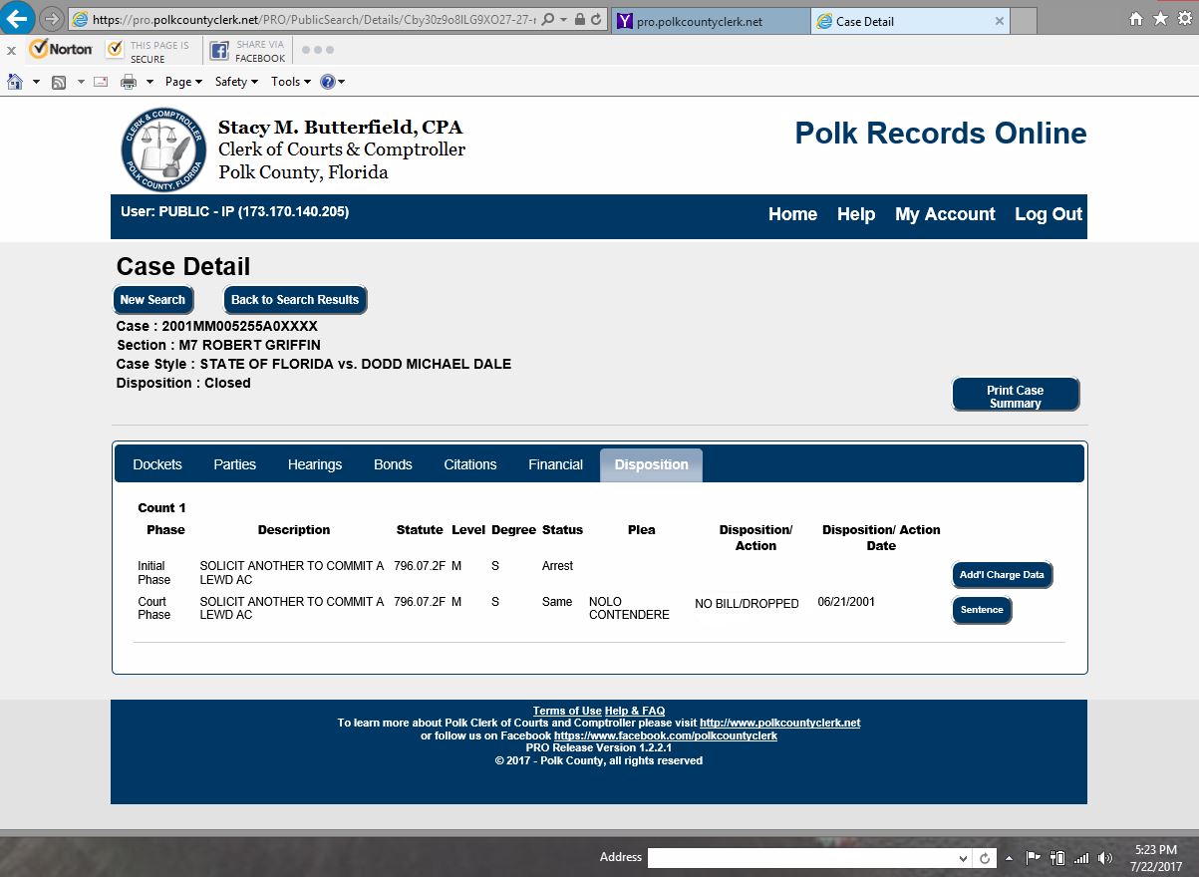Click the battery power tray icon
Screen dimensions: 1199x877
(1057, 857)
